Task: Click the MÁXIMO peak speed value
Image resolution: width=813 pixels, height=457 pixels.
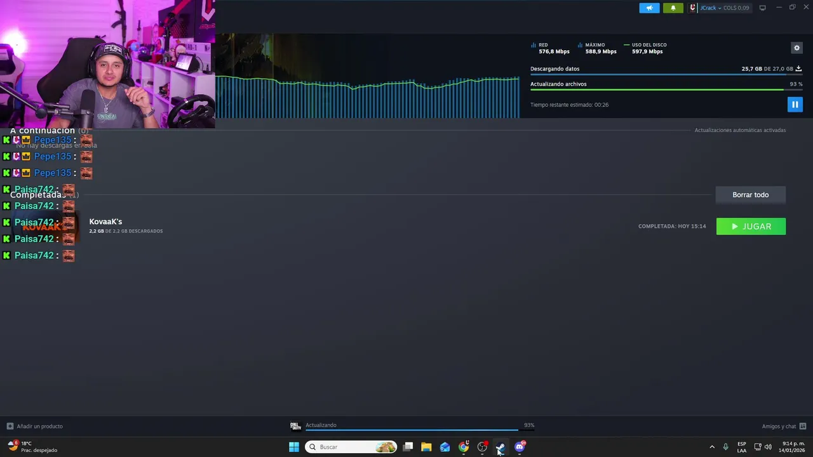Action: tap(601, 51)
